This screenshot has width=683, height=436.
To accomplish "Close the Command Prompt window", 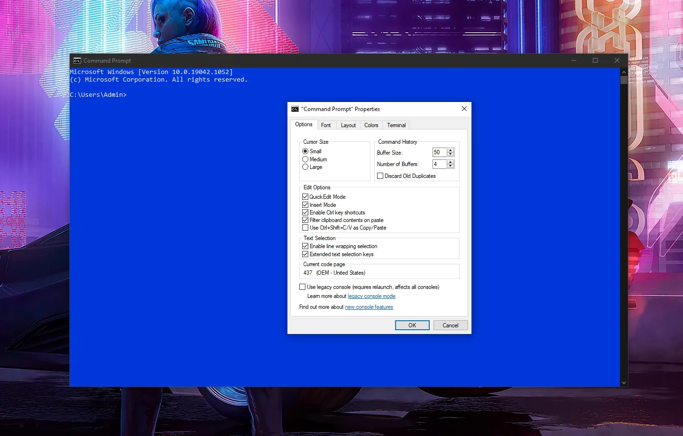I will coord(617,60).
